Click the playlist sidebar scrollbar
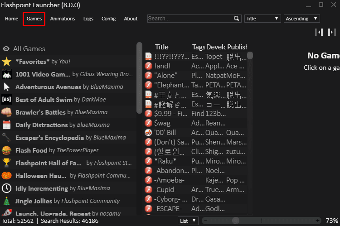 point(139,78)
